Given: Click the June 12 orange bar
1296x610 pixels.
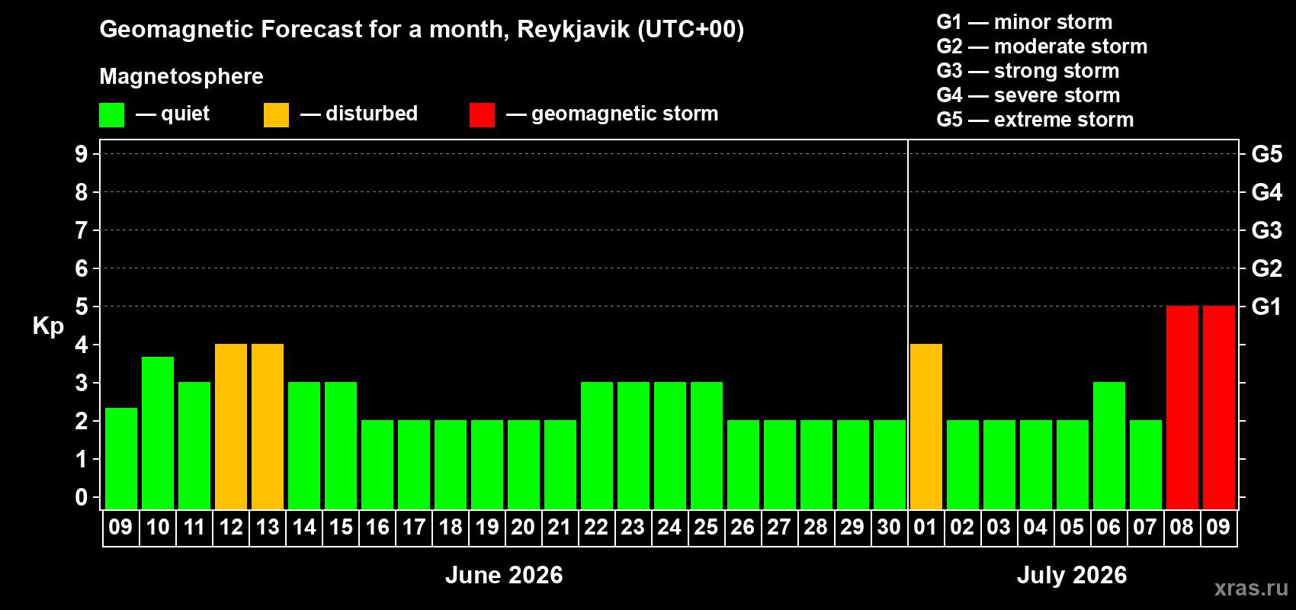Looking at the screenshot, I should [231, 426].
